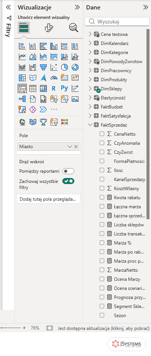The image size is (151, 356).
Task: Select the stacked column chart visual
Action: (x=32, y=46)
